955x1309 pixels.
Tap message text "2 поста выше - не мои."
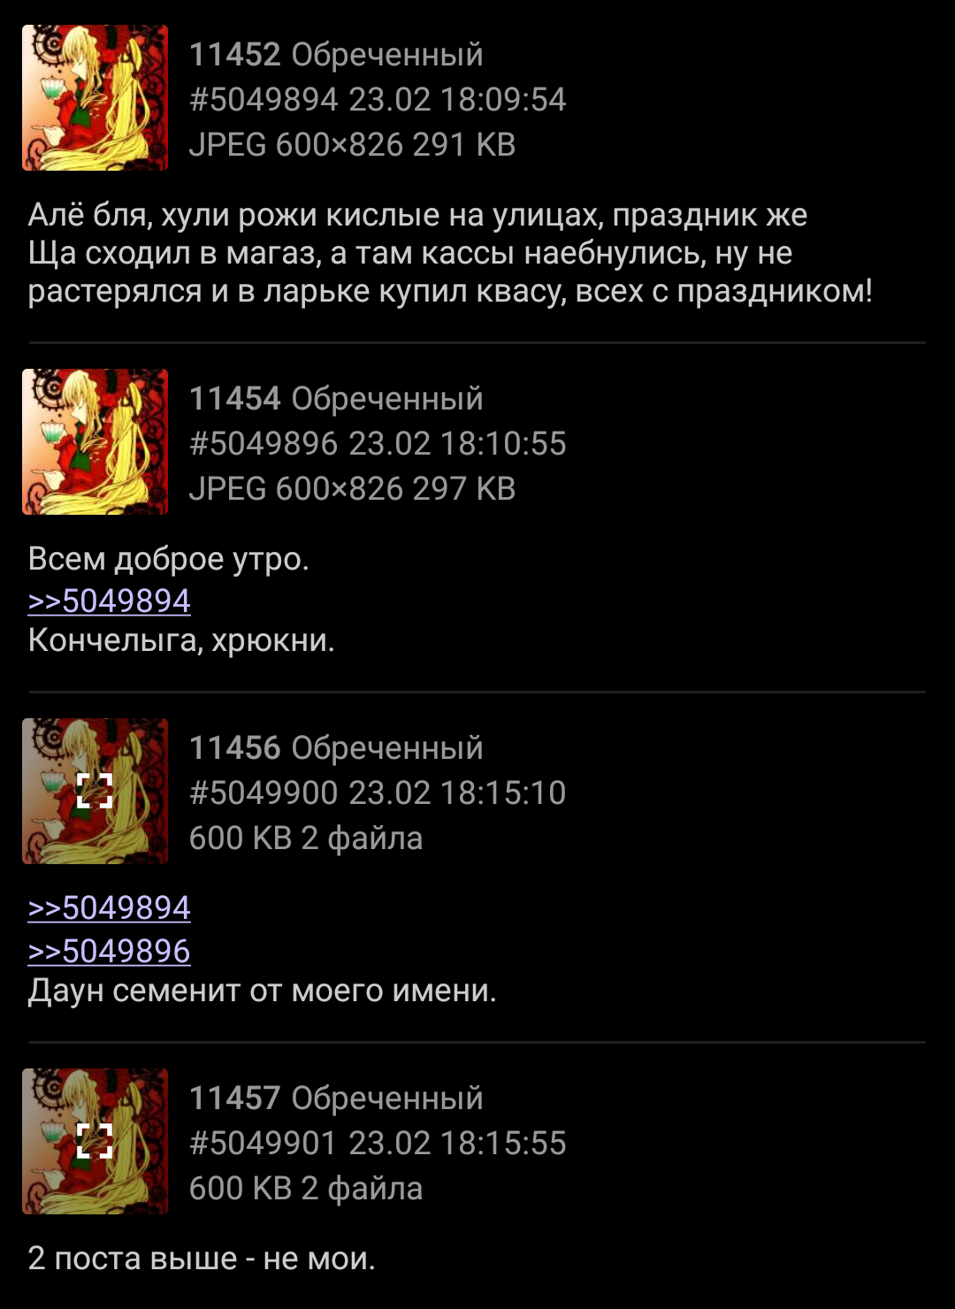point(202,1259)
